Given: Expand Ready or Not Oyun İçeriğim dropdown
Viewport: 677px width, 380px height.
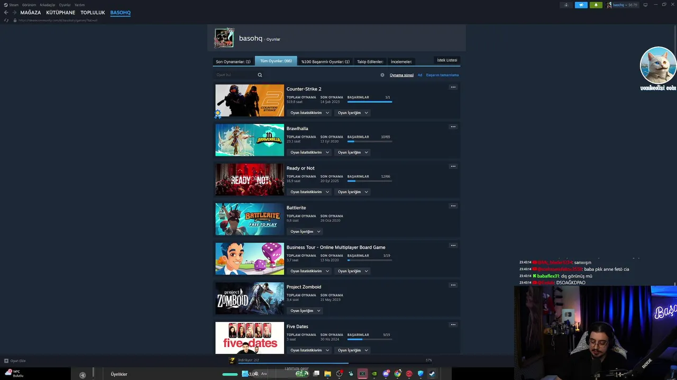Looking at the screenshot, I should 353,192.
